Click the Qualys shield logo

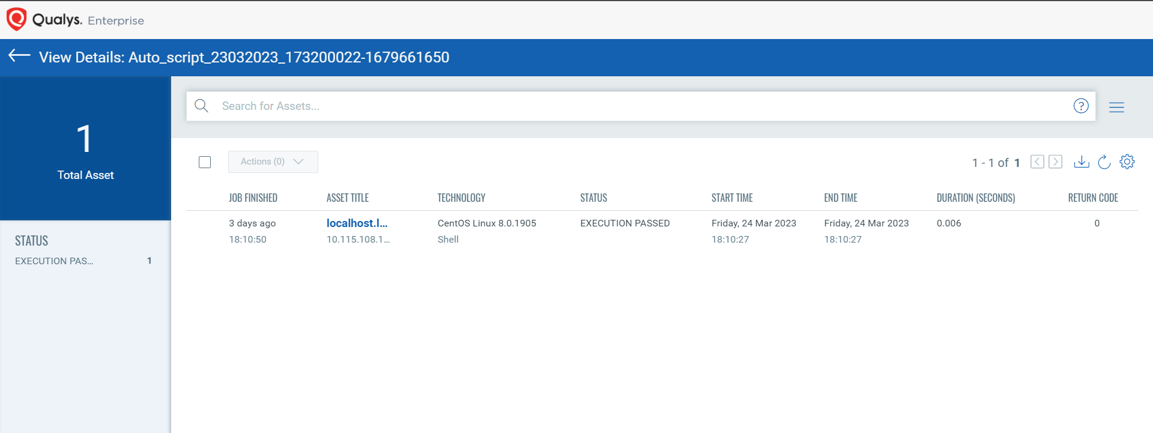[16, 19]
